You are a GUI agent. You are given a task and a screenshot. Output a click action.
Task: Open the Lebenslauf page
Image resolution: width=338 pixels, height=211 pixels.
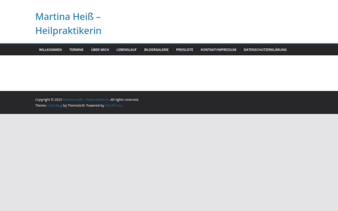[x=127, y=50]
